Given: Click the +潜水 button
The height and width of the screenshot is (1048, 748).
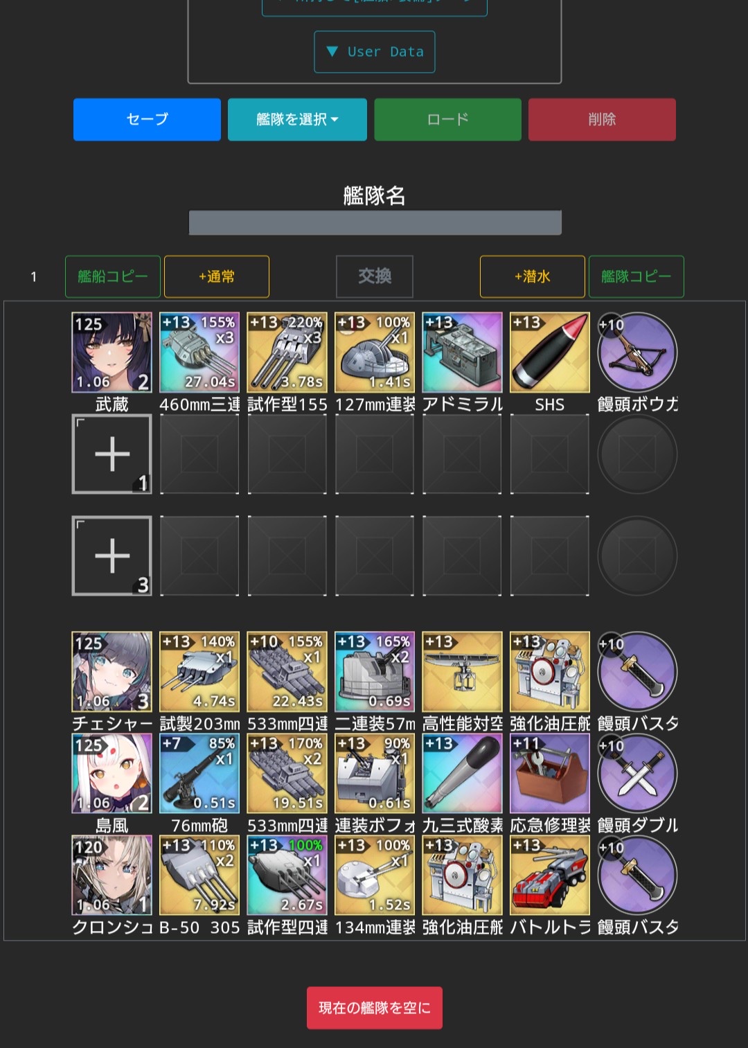Looking at the screenshot, I should click(x=532, y=276).
